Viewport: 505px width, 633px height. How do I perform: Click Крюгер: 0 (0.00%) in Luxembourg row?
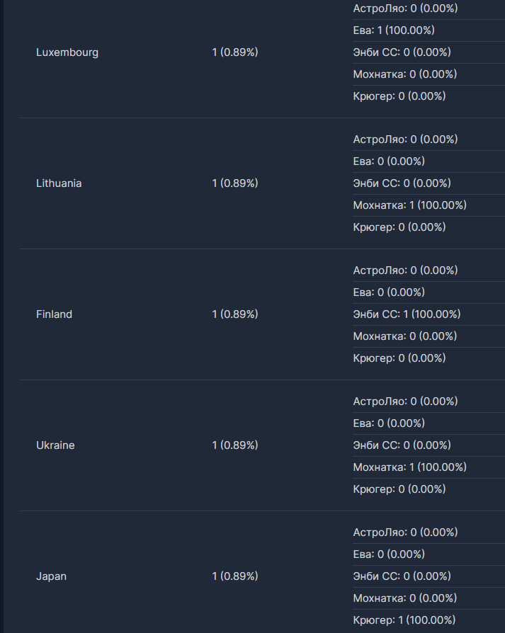(399, 96)
